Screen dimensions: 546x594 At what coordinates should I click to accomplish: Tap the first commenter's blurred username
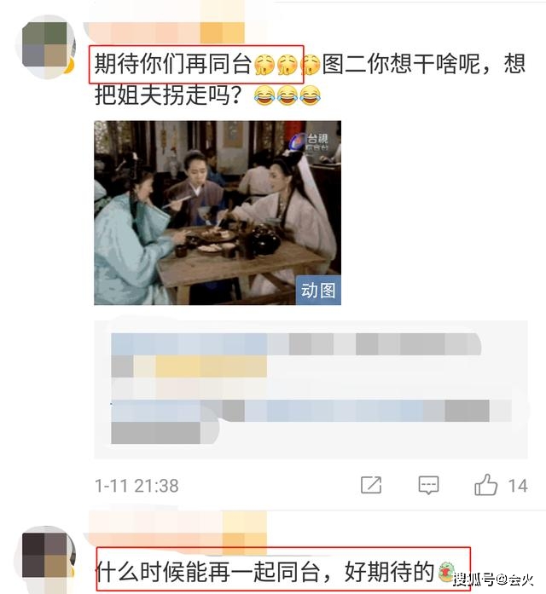click(166, 32)
